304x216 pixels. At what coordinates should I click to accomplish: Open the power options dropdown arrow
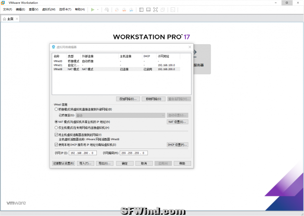pos(98,10)
